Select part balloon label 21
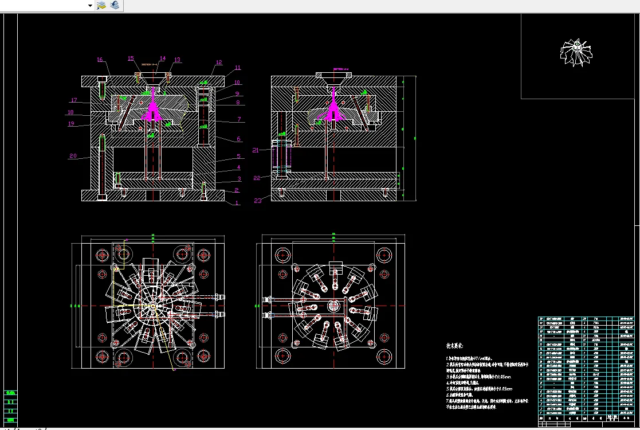640x430 pixels. pos(256,150)
